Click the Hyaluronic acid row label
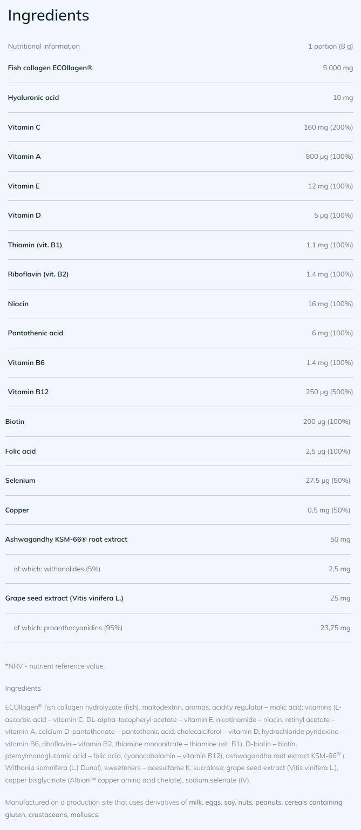The image size is (361, 830). [x=33, y=98]
